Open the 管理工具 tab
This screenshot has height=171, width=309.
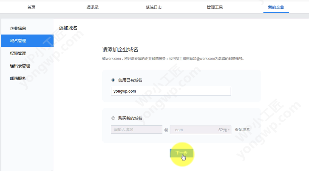[x=215, y=7]
